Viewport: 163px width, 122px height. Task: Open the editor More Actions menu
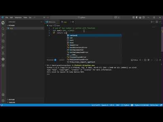tap(160, 22)
